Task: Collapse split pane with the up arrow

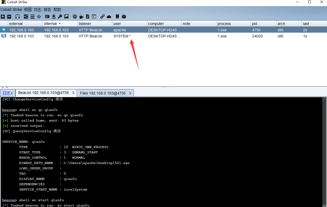Action: click(3, 87)
